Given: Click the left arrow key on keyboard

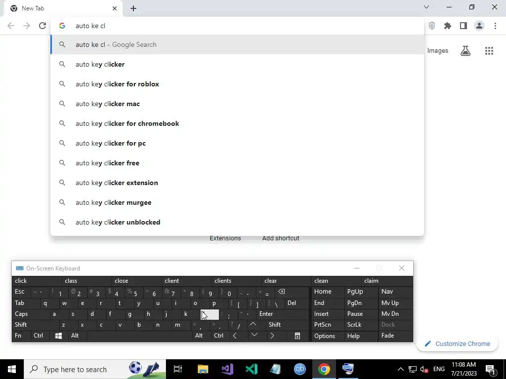Looking at the screenshot, I should tap(235, 336).
